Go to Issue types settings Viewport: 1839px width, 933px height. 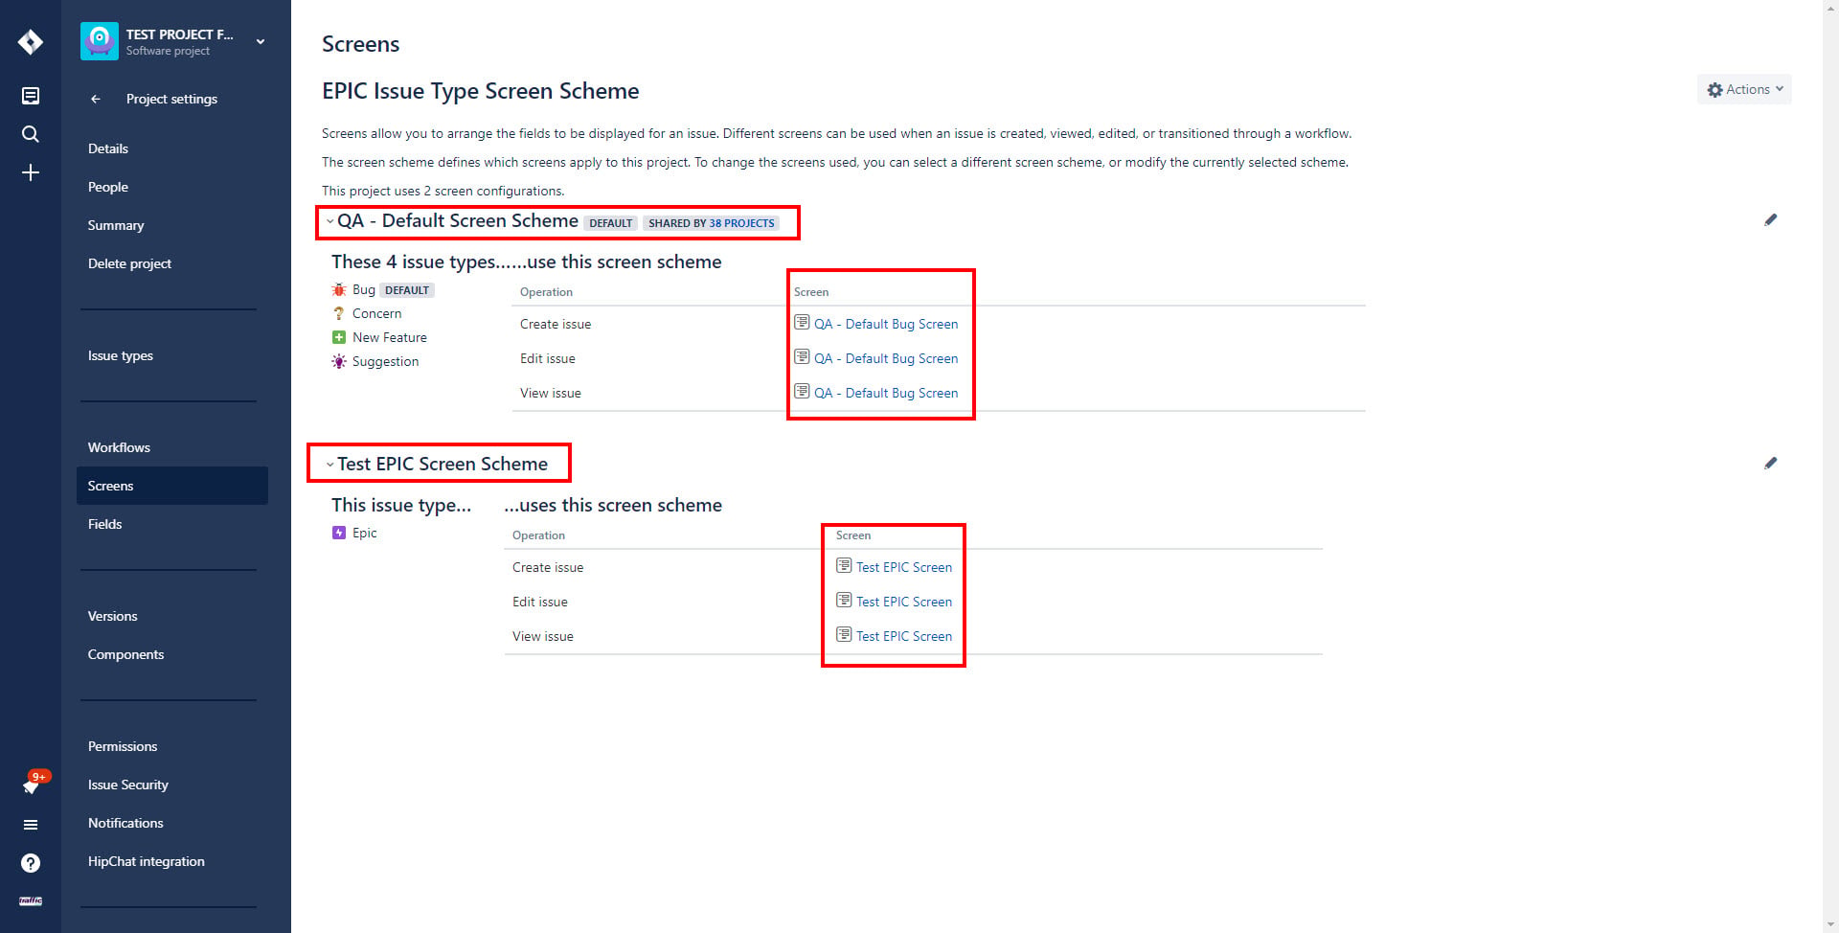tap(121, 355)
